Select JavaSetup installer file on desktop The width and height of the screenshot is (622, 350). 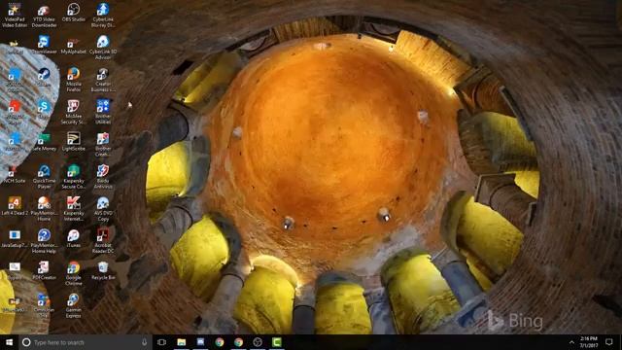[x=15, y=238]
